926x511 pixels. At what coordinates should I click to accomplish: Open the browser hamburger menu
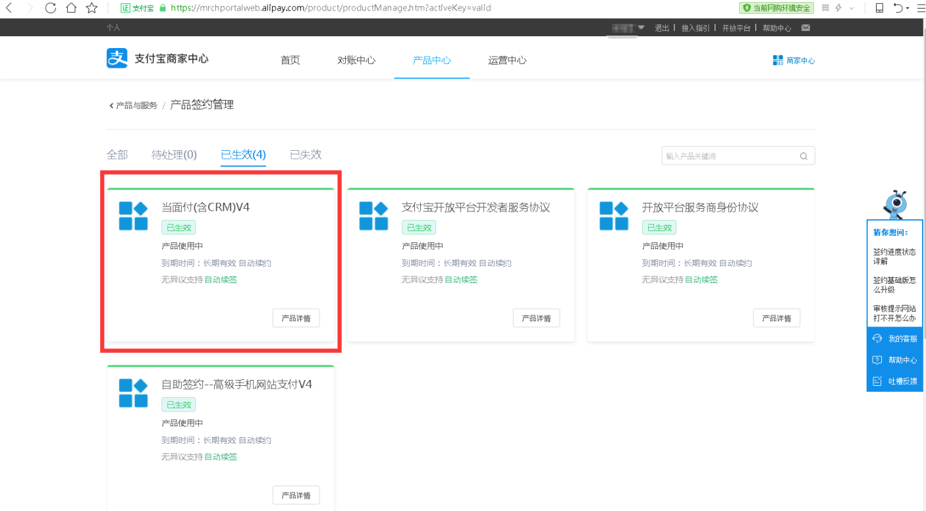[920, 8]
